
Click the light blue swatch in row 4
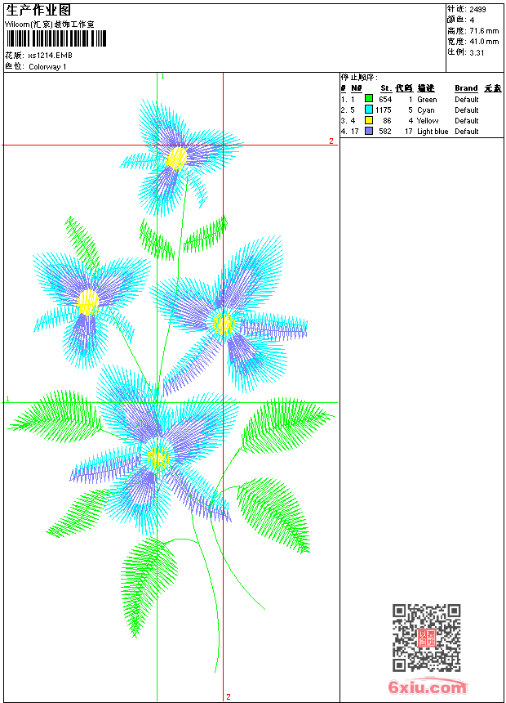pos(369,131)
